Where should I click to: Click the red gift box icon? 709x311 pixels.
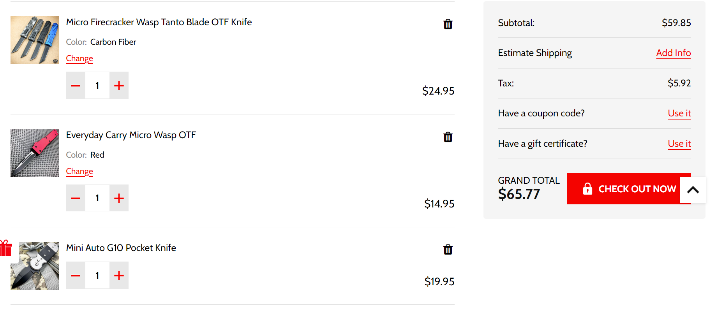[x=5, y=248]
